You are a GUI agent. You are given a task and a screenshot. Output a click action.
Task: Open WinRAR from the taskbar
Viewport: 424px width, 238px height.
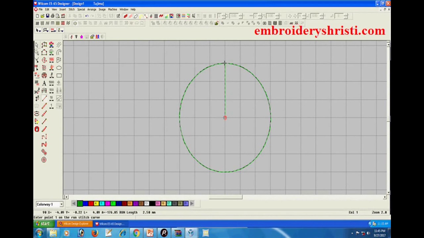point(178,233)
